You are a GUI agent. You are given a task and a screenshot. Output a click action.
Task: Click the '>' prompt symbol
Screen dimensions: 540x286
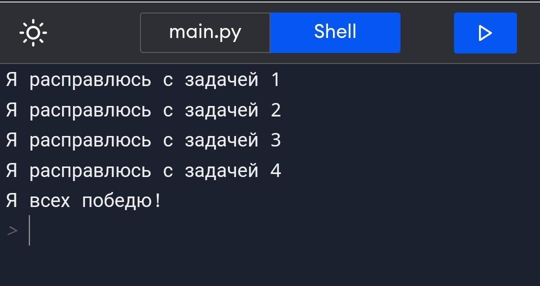click(x=12, y=230)
